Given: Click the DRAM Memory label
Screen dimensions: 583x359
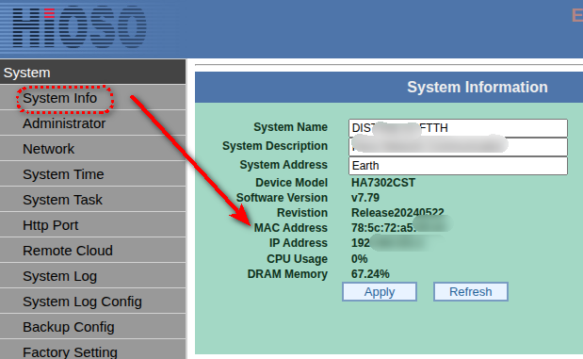Looking at the screenshot, I should point(287,274).
